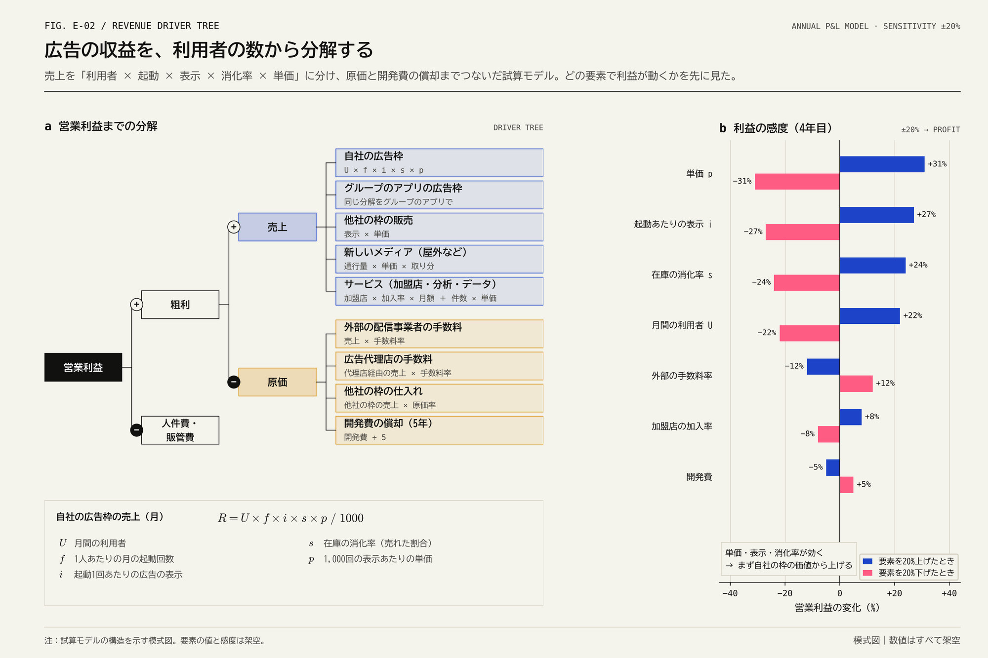Click the minus circle beside 人件費・販管費
This screenshot has height=658, width=988.
137,430
